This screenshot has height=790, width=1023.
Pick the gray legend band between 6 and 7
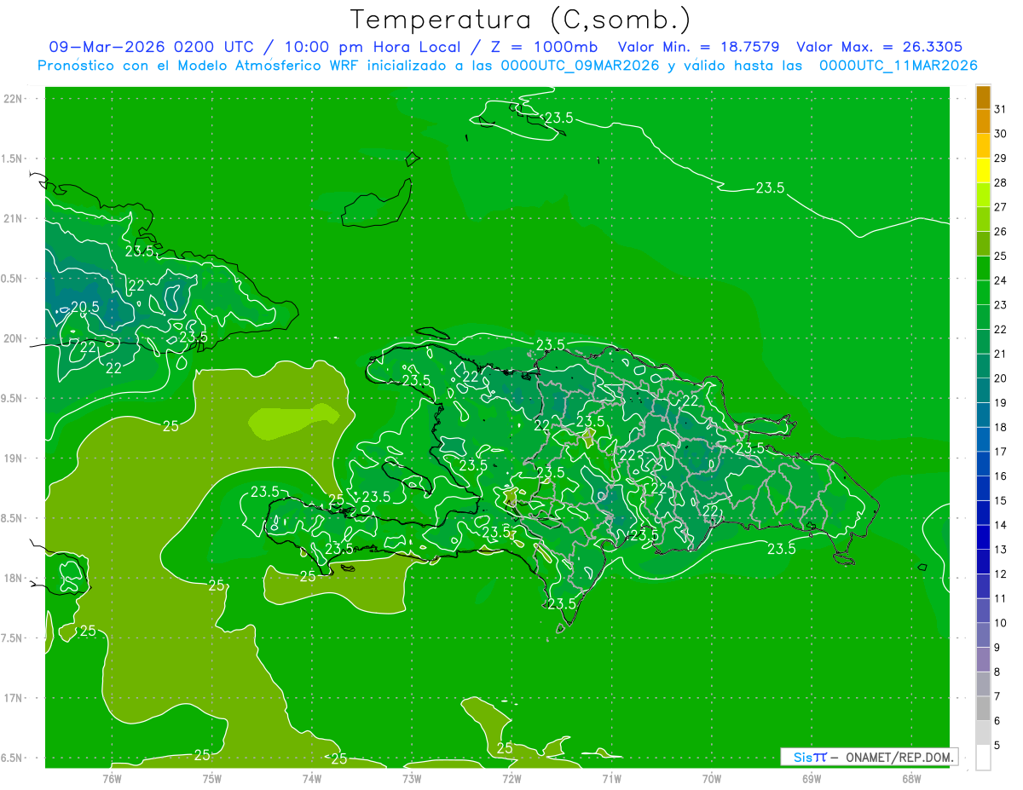(983, 709)
